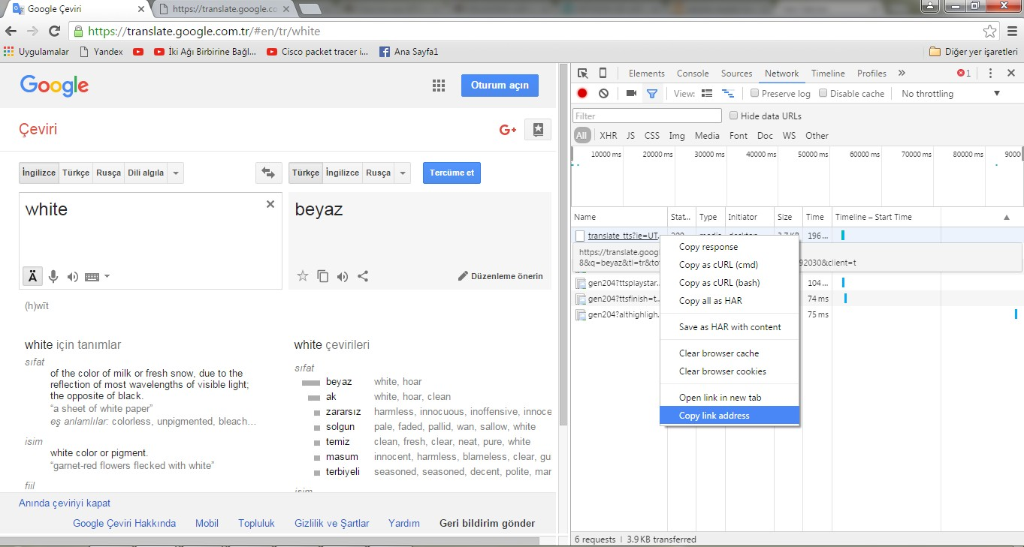Toggle capture screenshots camera icon
The image size is (1024, 547).
tap(631, 94)
